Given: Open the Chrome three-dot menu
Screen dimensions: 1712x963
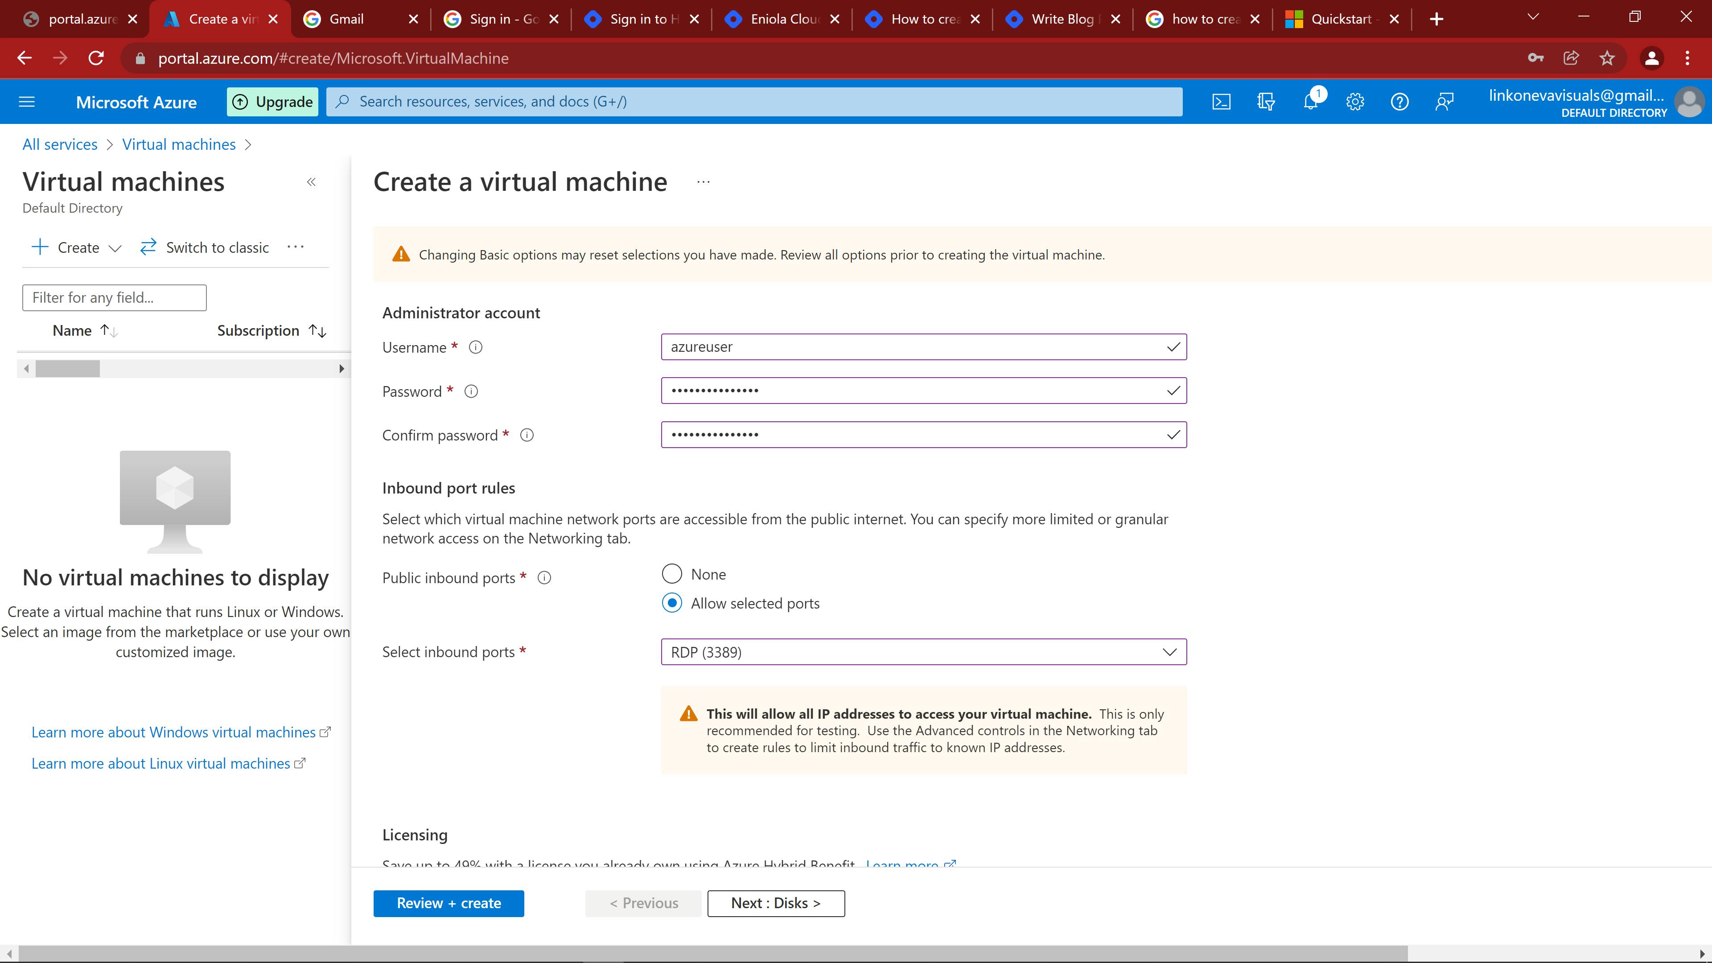Looking at the screenshot, I should point(1687,58).
